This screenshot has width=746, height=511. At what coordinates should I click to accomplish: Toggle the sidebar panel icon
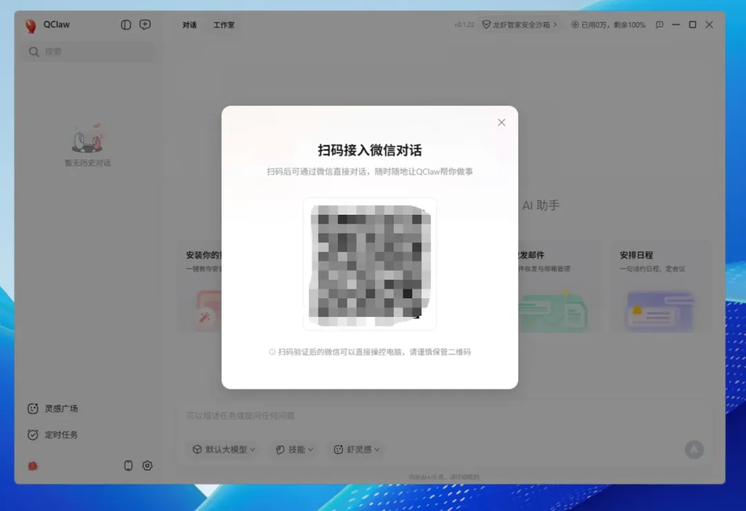pyautogui.click(x=126, y=25)
